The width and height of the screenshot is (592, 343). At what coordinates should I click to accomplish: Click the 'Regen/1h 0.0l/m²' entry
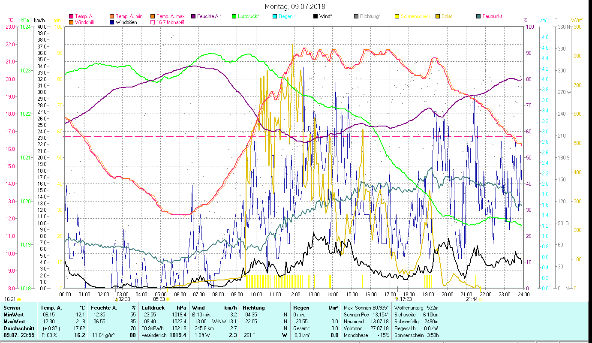pyautogui.click(x=416, y=328)
